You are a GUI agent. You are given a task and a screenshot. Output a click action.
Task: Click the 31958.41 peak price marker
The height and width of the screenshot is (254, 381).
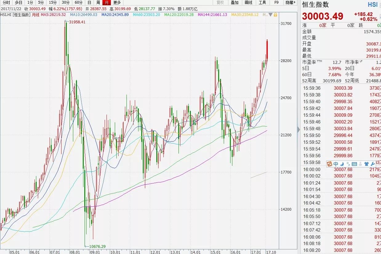[77, 22]
